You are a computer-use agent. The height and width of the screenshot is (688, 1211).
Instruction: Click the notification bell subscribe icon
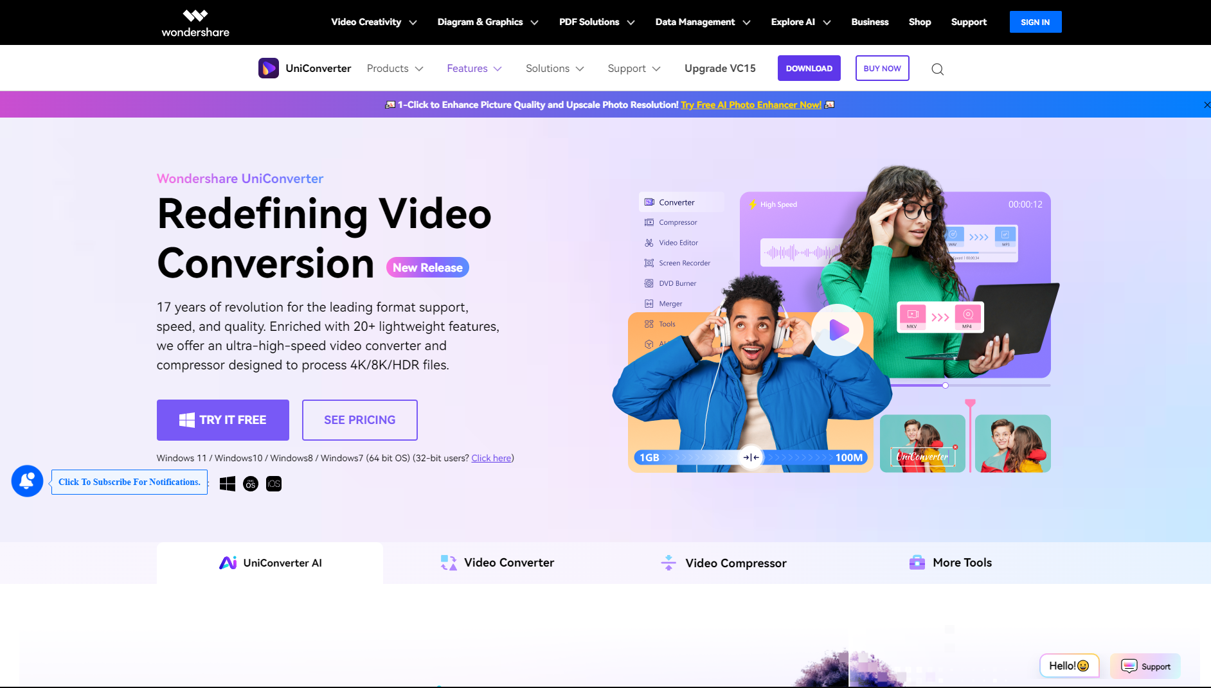[27, 481]
